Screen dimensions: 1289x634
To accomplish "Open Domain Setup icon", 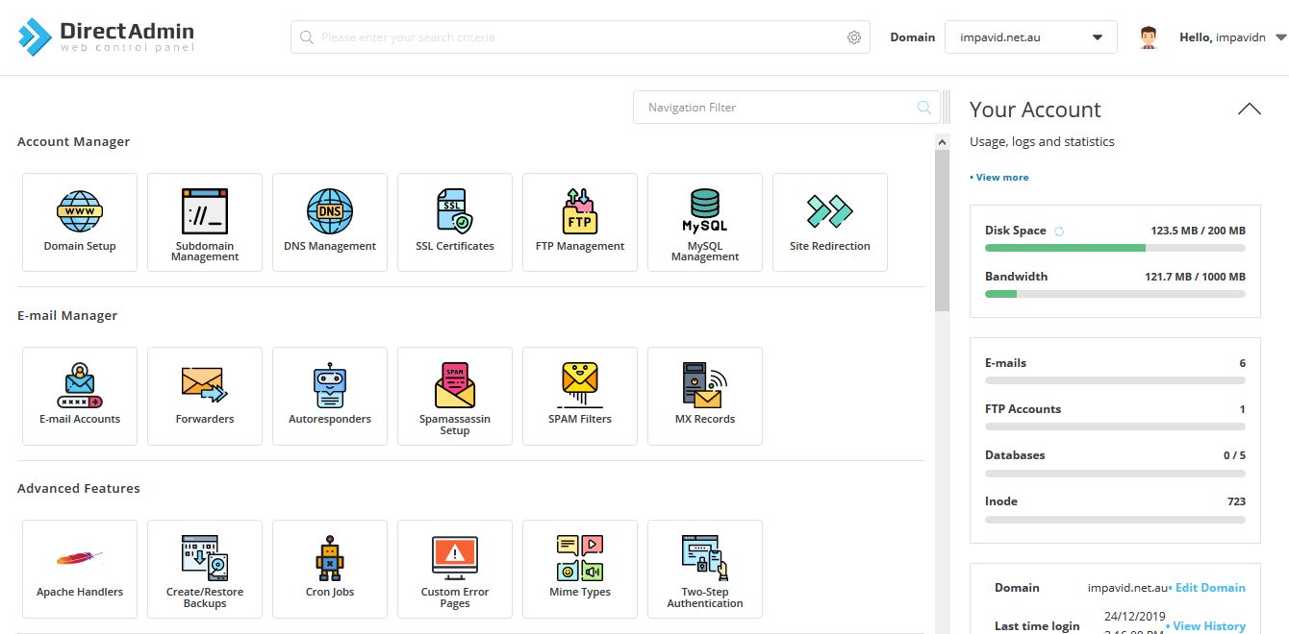I will click(x=80, y=212).
